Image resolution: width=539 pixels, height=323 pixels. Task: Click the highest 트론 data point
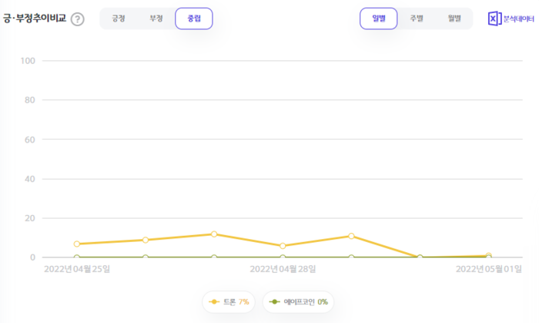[214, 234]
